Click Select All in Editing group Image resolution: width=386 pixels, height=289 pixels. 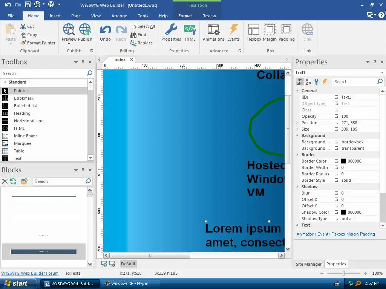point(143,26)
